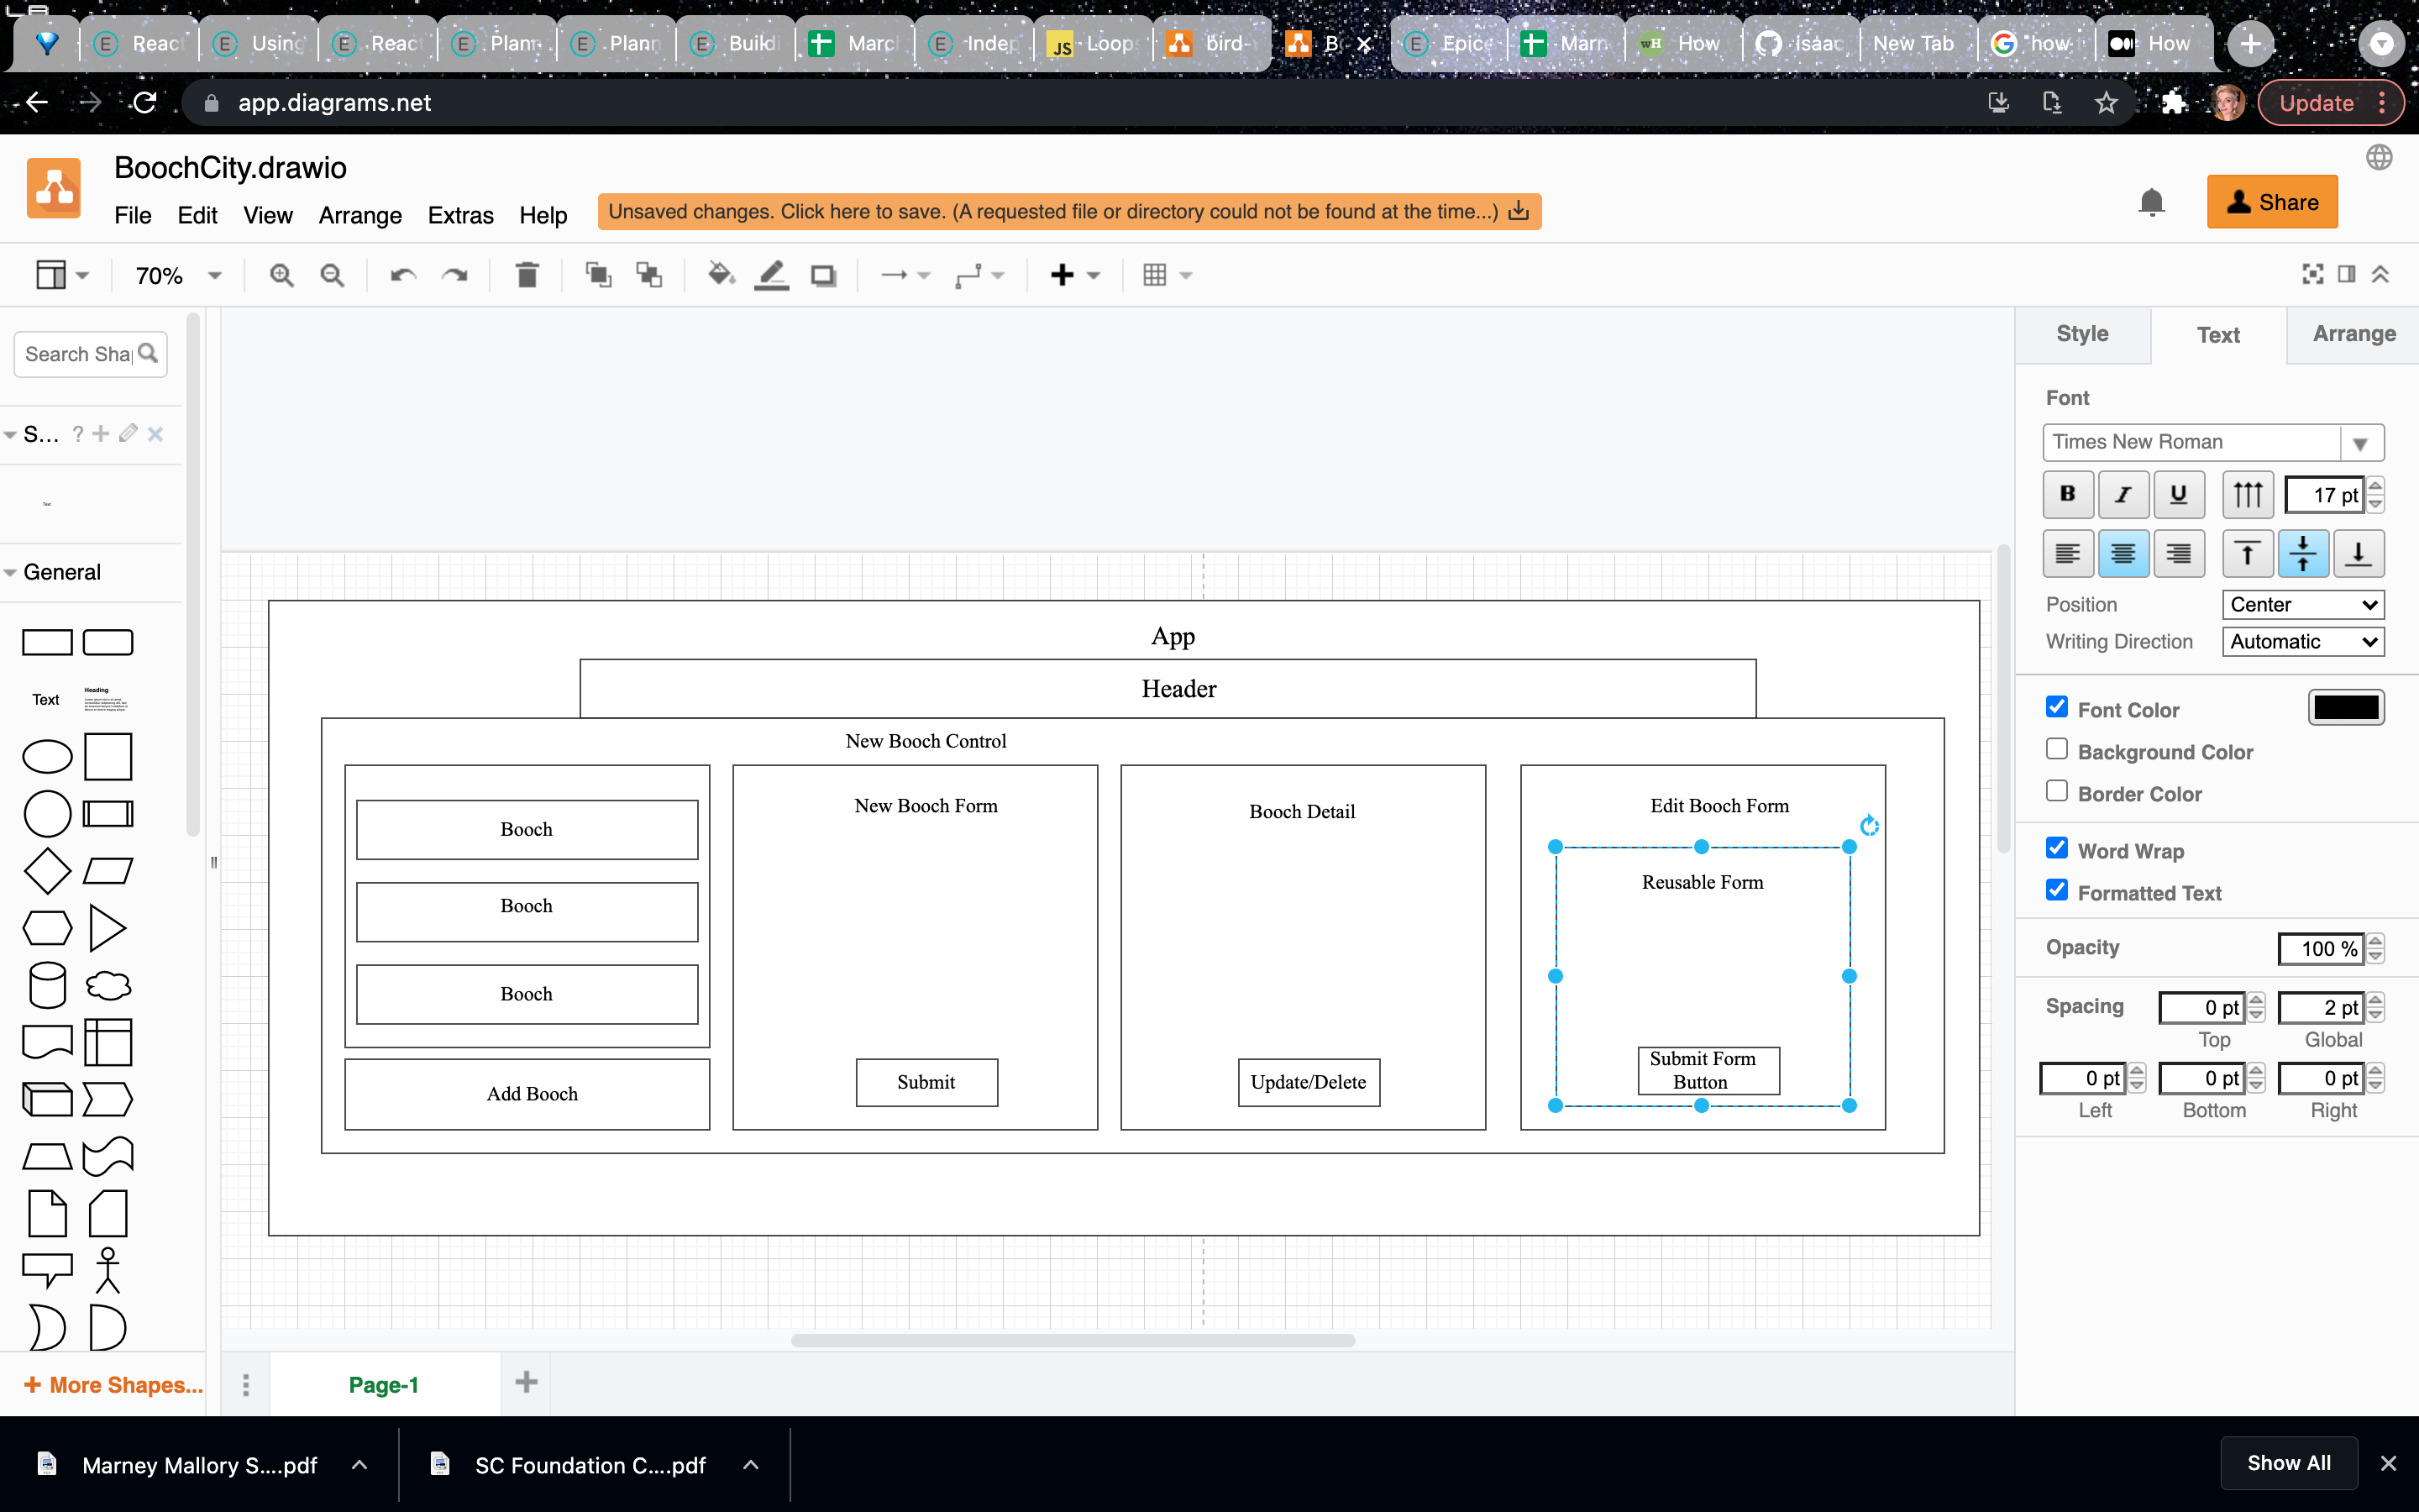2419x1512 pixels.
Task: Toggle Italic text formatting
Action: click(2123, 494)
